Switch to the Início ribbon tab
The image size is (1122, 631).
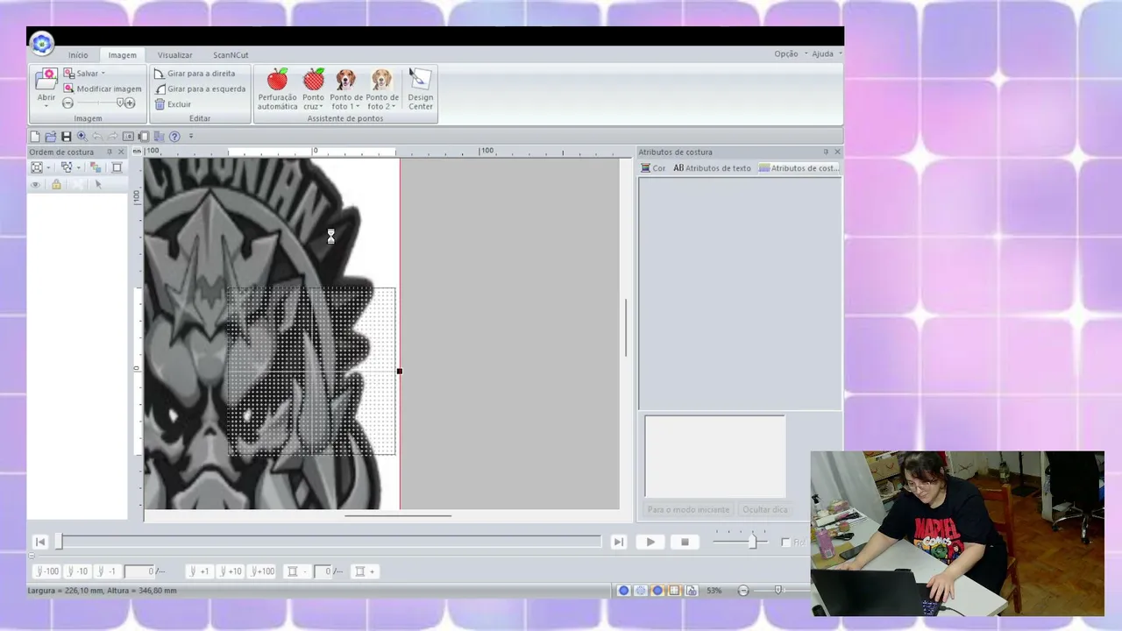point(78,55)
